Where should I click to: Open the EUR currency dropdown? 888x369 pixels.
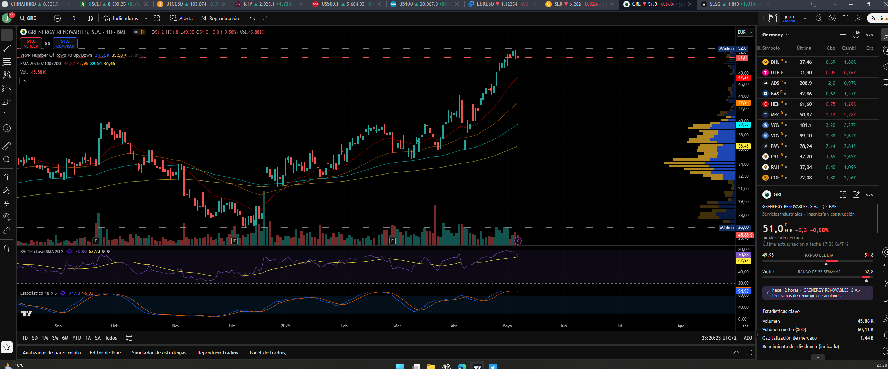745,32
